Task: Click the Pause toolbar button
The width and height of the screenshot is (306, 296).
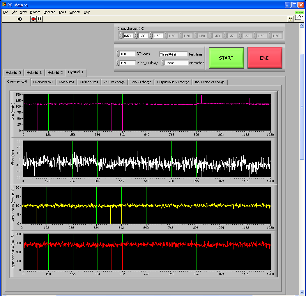Action: (x=40, y=19)
